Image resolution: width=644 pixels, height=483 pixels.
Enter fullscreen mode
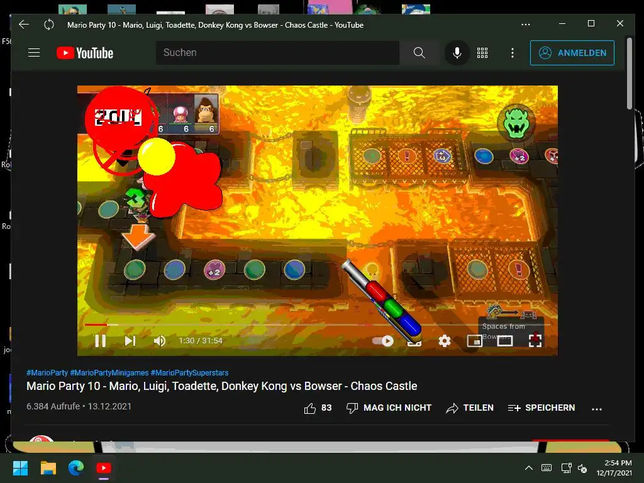[535, 340]
